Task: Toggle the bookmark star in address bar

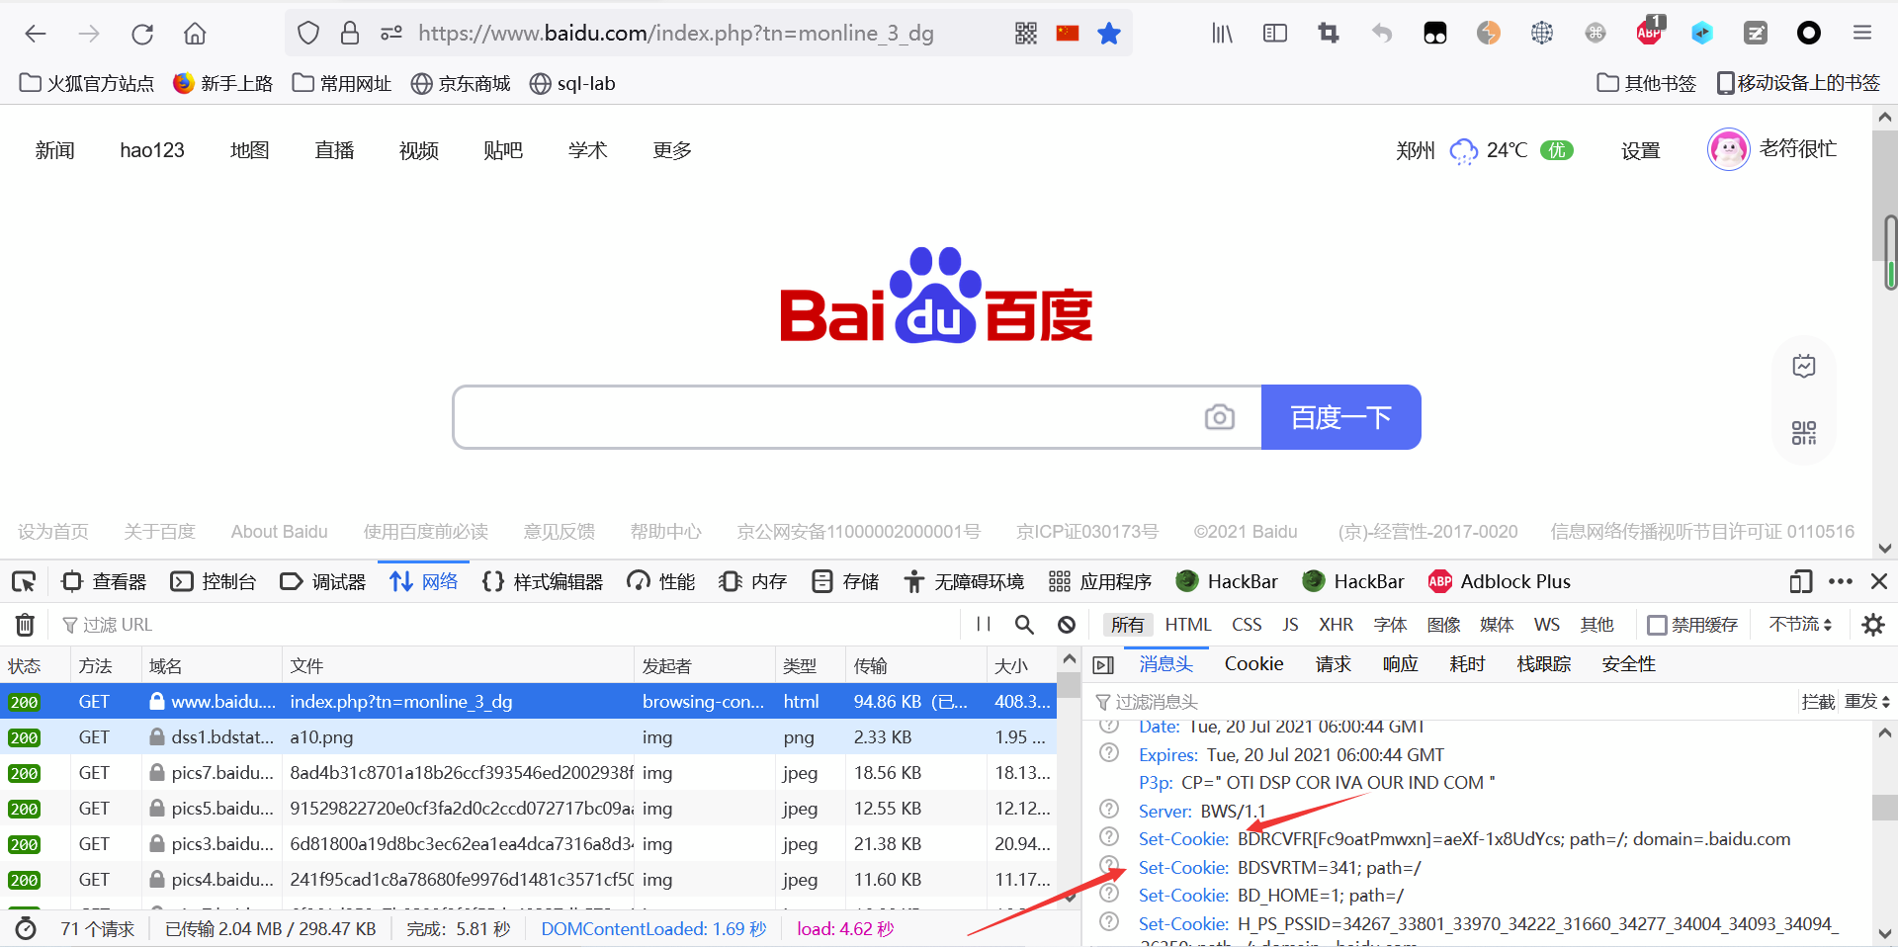Action: click(1109, 33)
